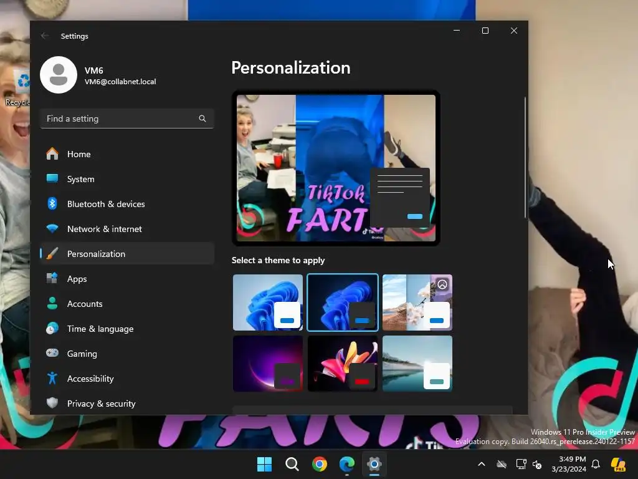Click the muted volume tray icon
This screenshot has height=479, width=638.
[x=537, y=464]
